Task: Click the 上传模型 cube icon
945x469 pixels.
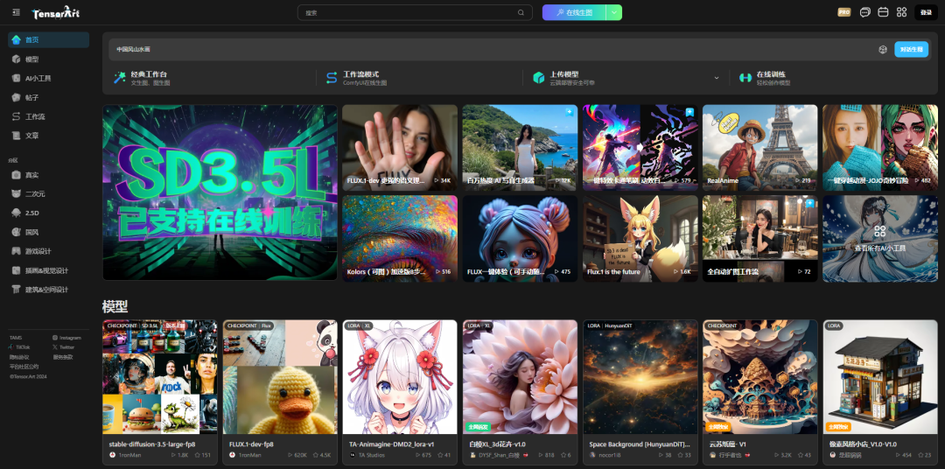Action: pyautogui.click(x=539, y=77)
